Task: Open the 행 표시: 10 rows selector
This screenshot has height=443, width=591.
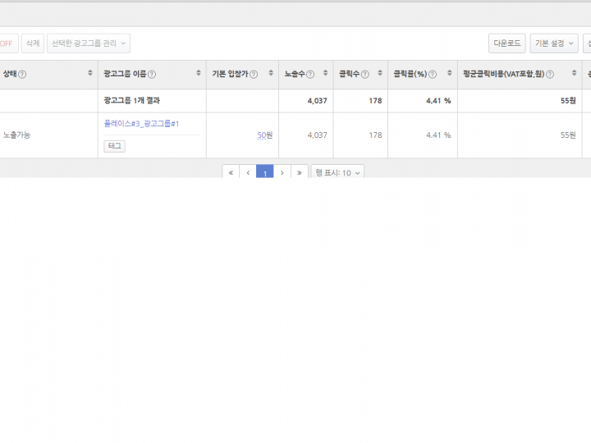Action: [x=337, y=173]
